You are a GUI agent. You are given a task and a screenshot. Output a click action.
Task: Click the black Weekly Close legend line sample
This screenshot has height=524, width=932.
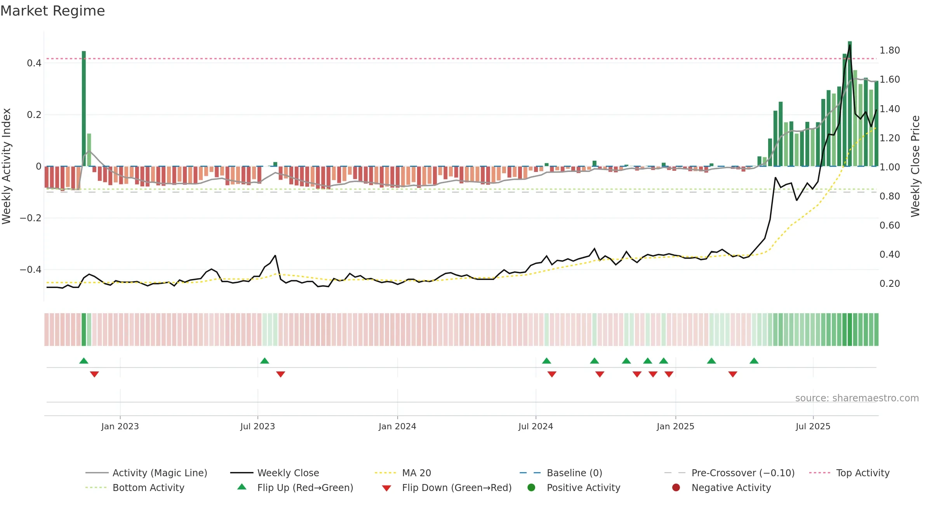coord(242,473)
